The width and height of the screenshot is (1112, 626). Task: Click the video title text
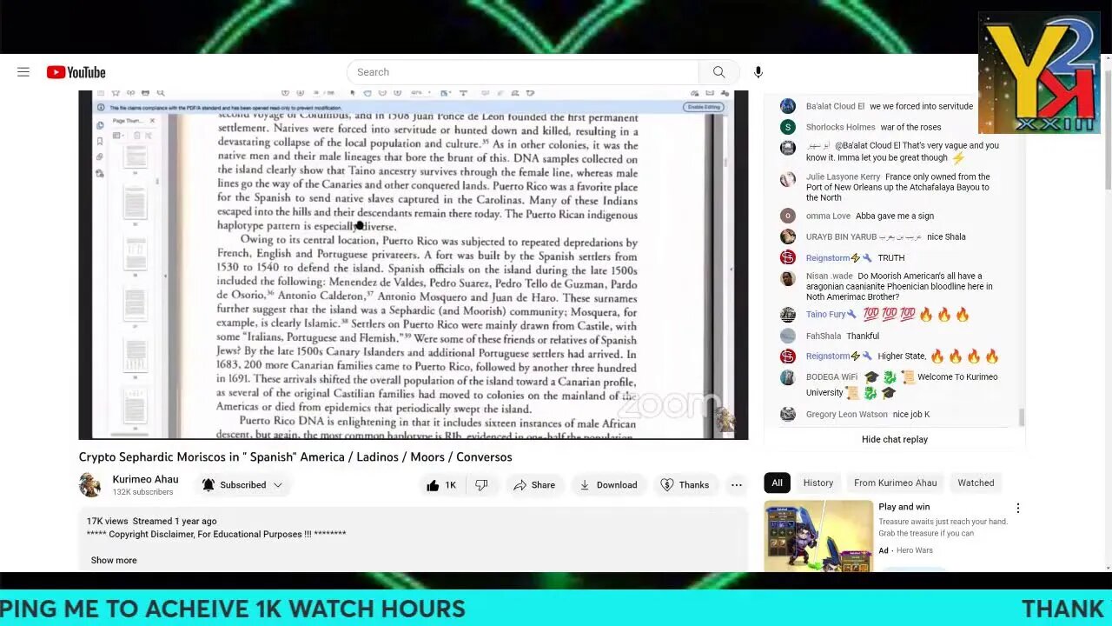(x=295, y=456)
